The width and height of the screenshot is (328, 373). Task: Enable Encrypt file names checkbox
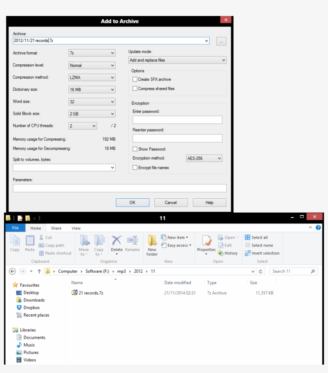pos(135,168)
